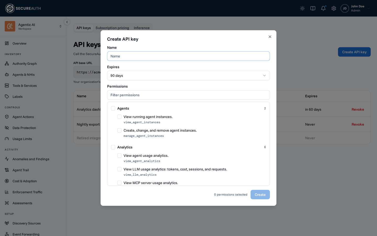Click the blue Create API key button

pyautogui.click(x=354, y=52)
